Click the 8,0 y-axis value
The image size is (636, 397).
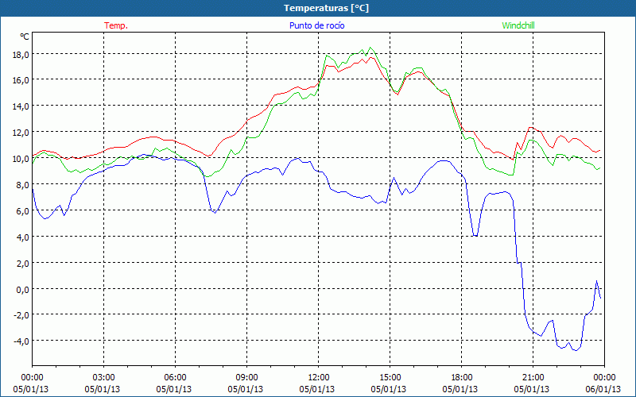[23, 185]
